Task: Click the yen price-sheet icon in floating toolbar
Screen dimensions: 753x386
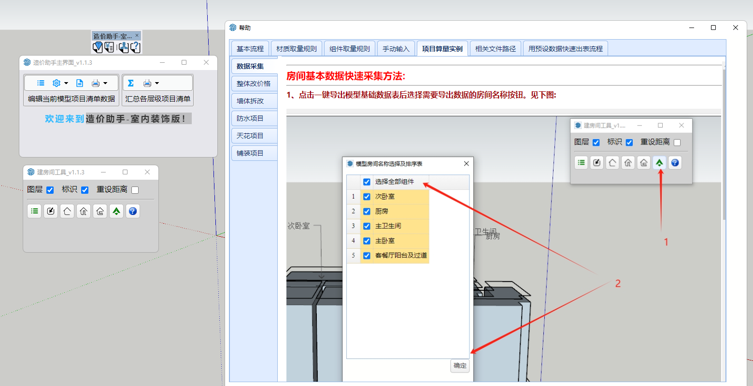Action: 109,47
